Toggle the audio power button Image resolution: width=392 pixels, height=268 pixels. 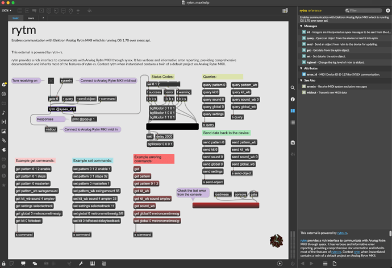click(x=293, y=263)
